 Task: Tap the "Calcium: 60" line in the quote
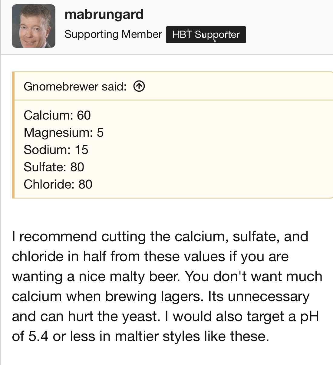[x=57, y=115]
